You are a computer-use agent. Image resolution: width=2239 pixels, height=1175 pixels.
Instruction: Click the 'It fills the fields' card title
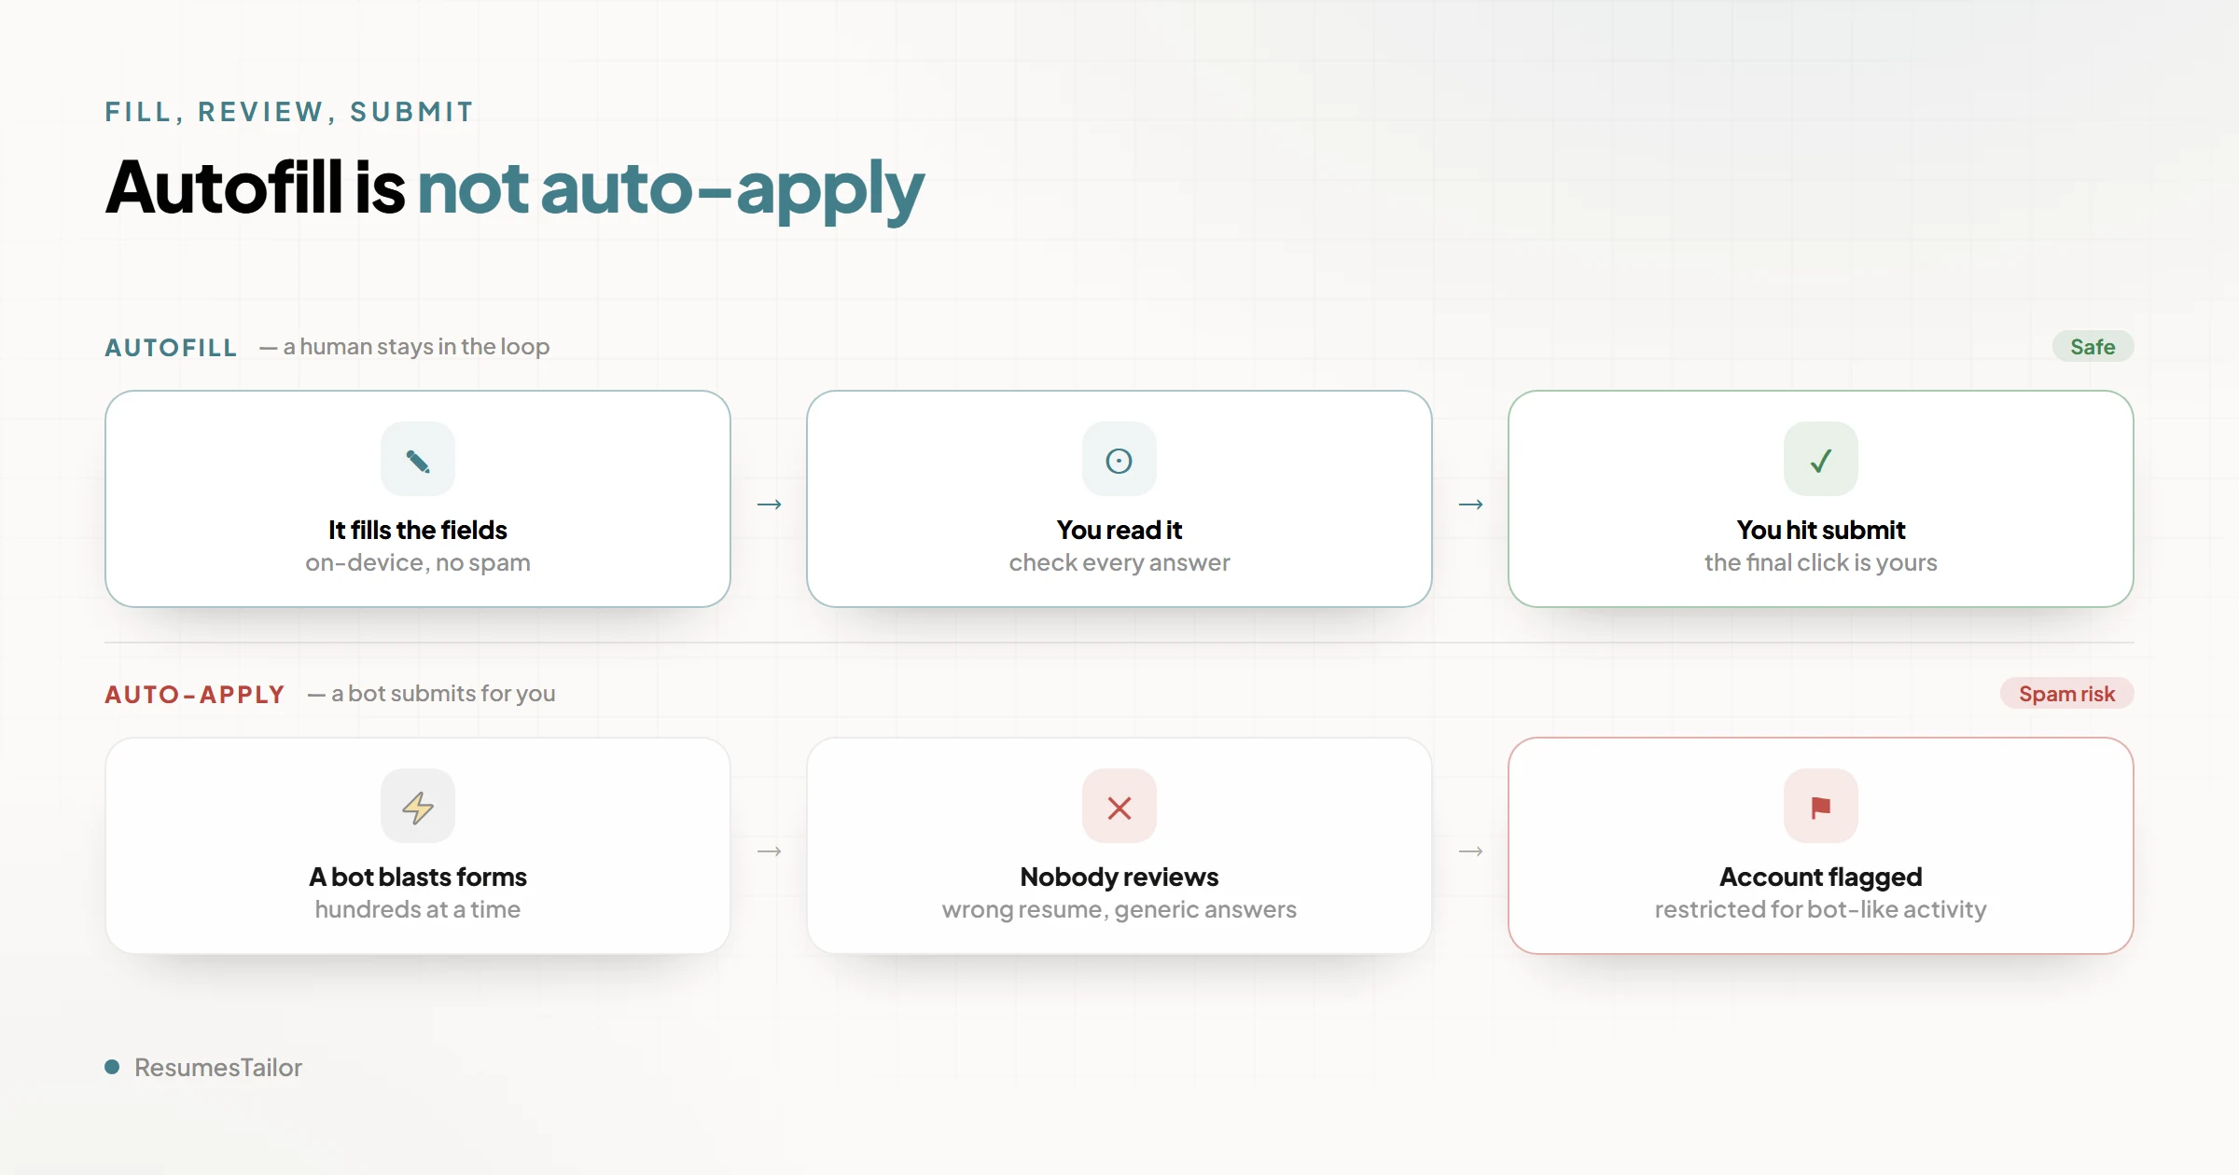(418, 530)
